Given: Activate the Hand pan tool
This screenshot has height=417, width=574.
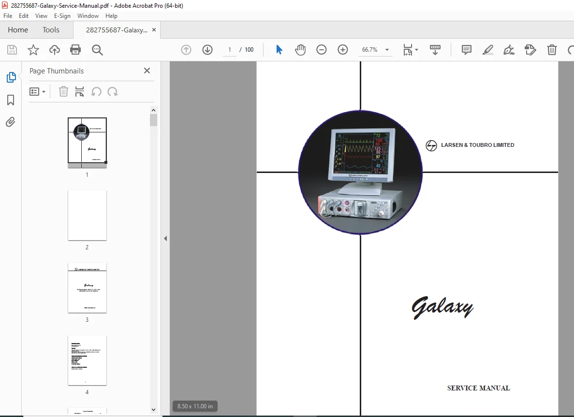Looking at the screenshot, I should pos(300,50).
